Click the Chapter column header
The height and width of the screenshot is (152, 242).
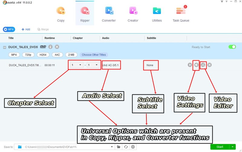coord(78,38)
